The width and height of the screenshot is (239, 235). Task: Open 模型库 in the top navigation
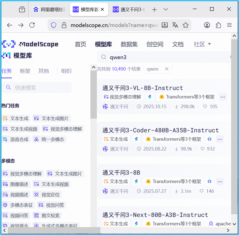click(103, 44)
